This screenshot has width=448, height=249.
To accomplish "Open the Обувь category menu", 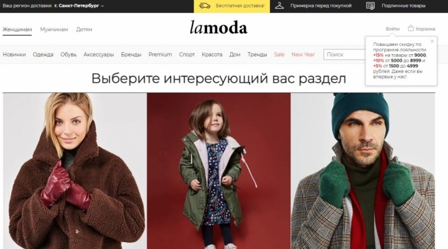I will (x=68, y=54).
